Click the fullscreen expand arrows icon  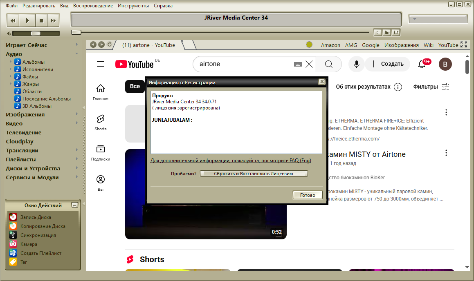point(464,45)
